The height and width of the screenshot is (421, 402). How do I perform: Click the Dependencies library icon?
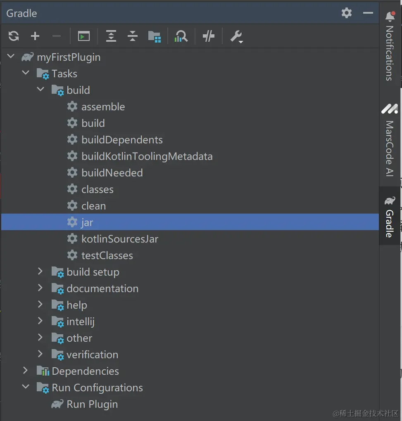tap(43, 371)
